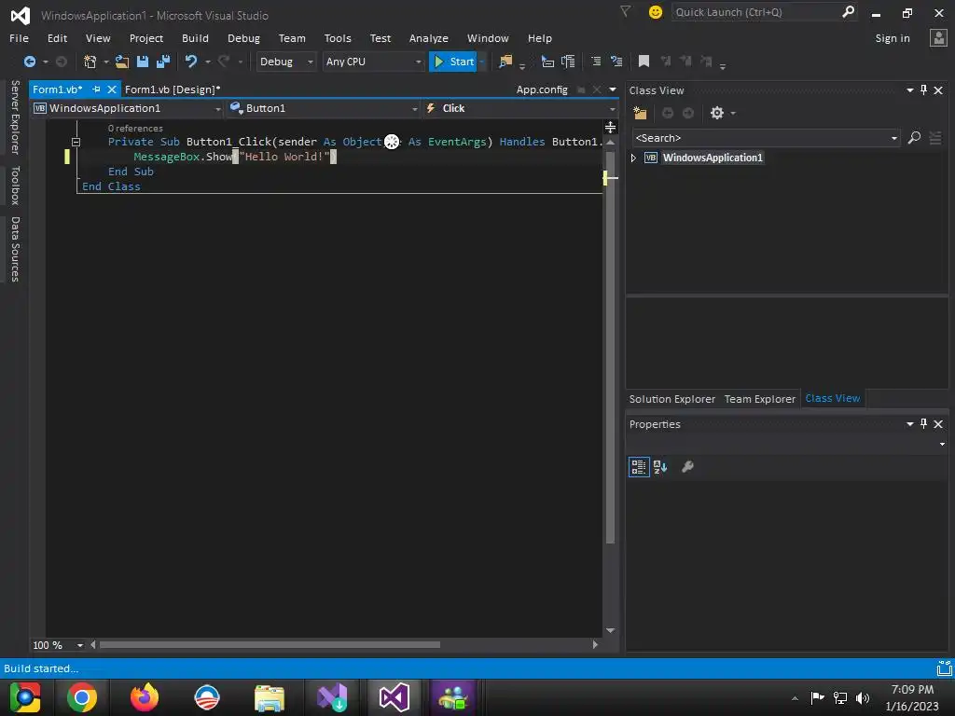
Task: Open the Analyze menu
Action: click(x=429, y=38)
